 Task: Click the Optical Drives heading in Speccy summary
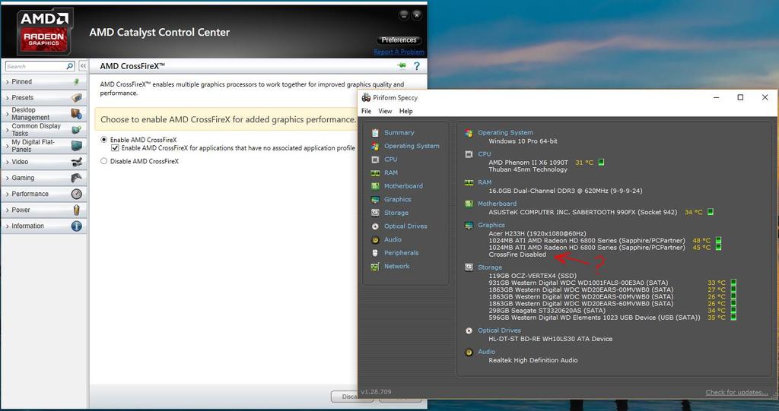[499, 330]
